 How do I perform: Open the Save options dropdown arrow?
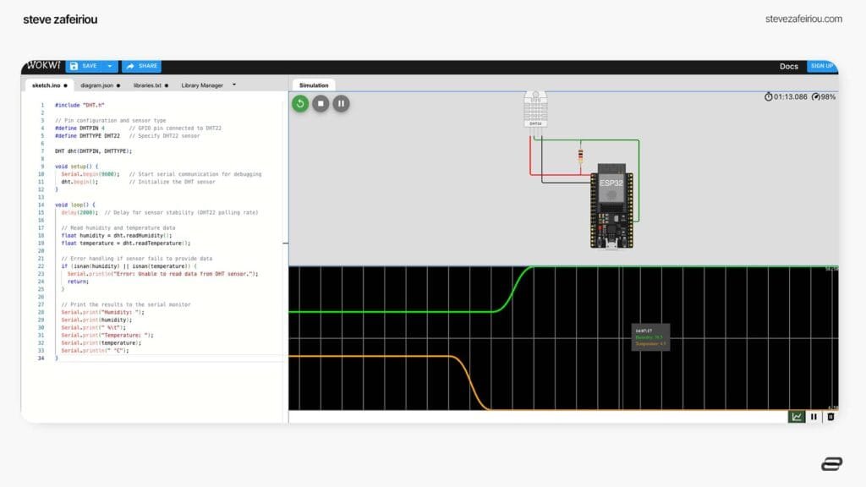click(109, 66)
